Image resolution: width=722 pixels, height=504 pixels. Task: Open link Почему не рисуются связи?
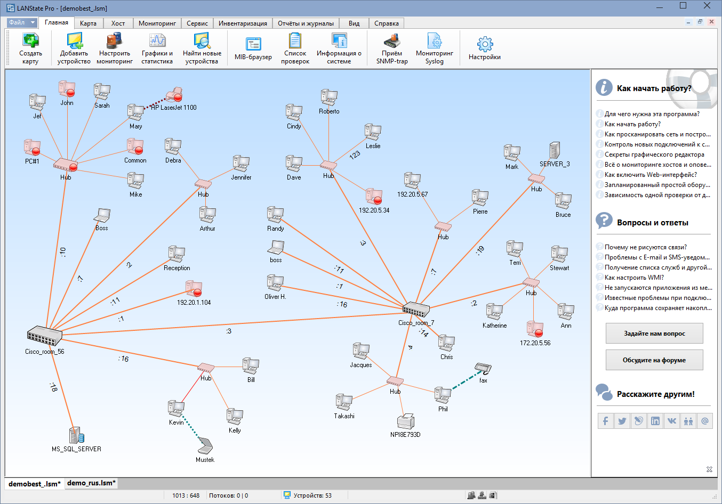pyautogui.click(x=645, y=247)
